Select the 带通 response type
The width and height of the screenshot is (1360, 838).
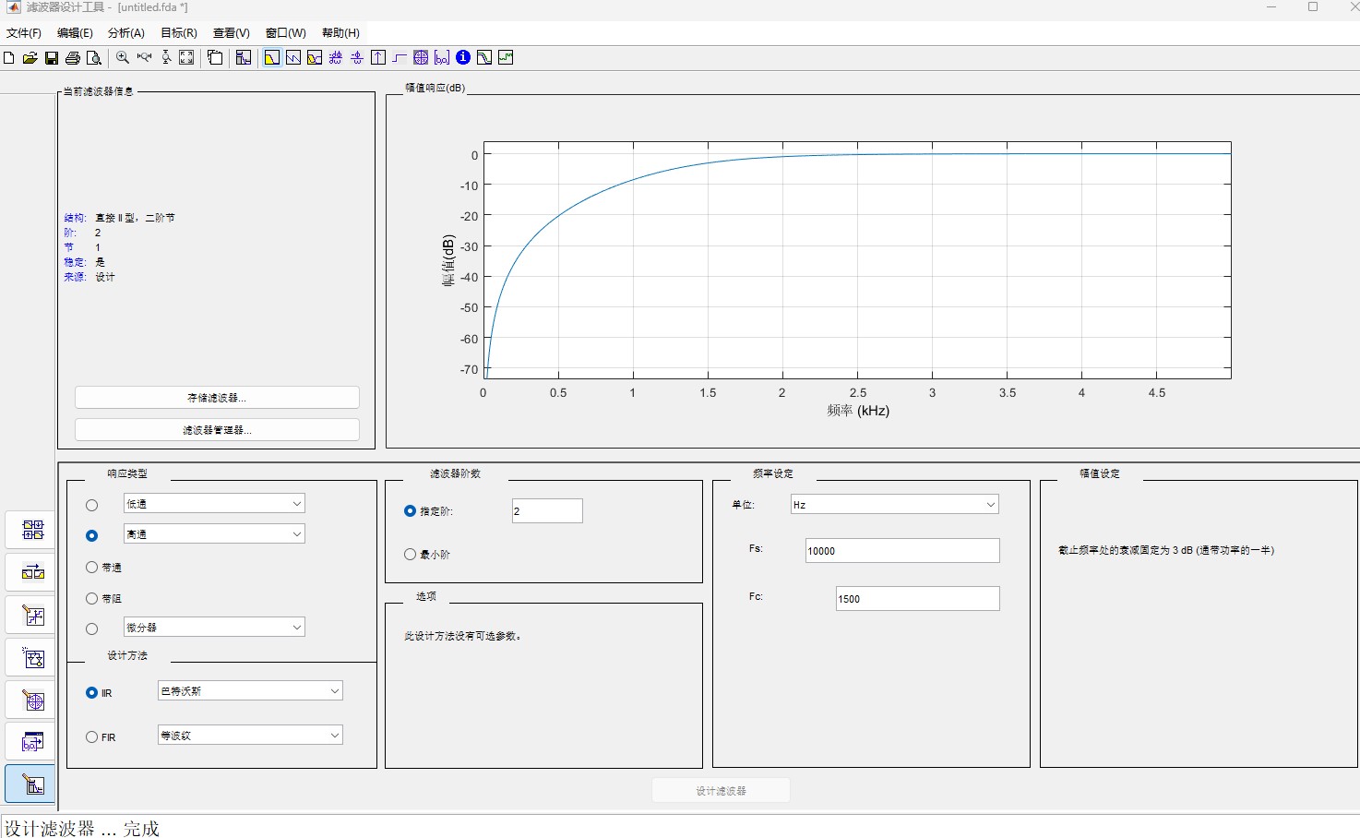pyautogui.click(x=92, y=568)
